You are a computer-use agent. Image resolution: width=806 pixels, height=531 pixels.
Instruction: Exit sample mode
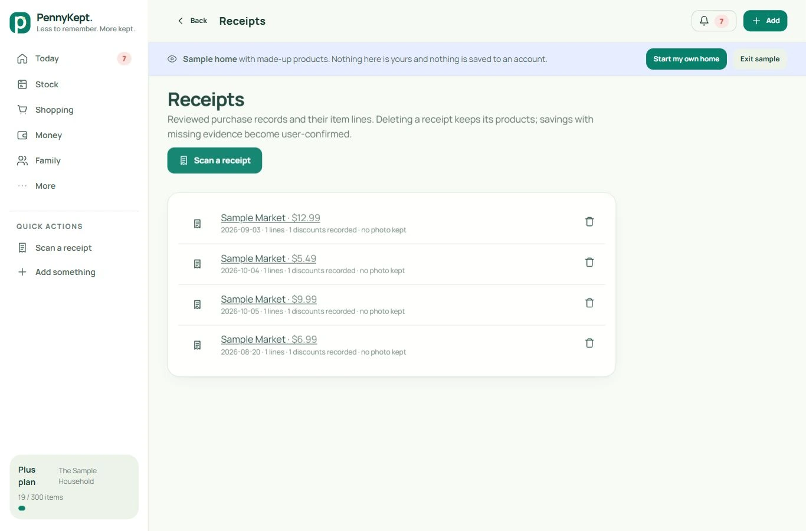[x=760, y=59]
